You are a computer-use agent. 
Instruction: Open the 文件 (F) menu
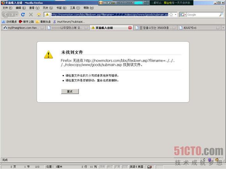[x=7, y=8]
